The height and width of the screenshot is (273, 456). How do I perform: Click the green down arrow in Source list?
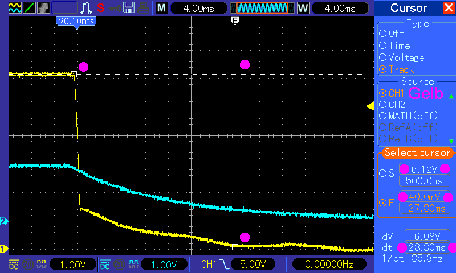451,141
